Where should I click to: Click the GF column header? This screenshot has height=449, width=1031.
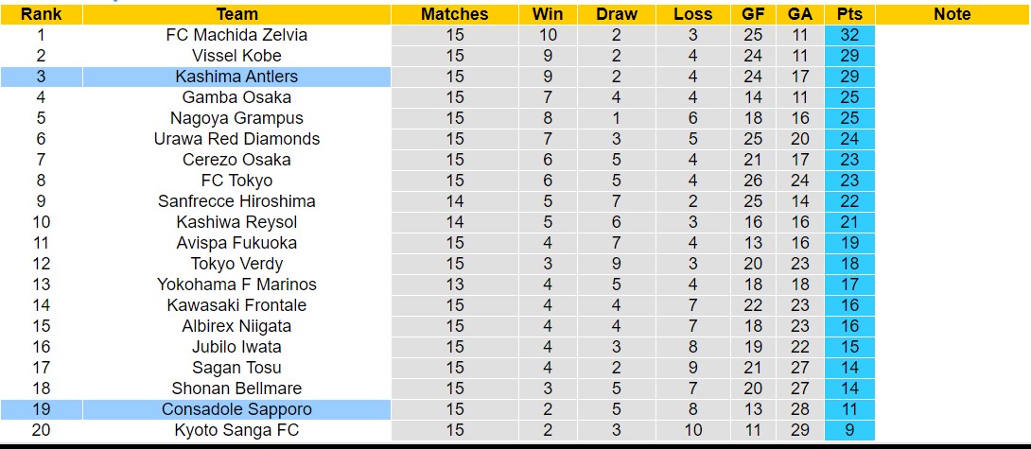point(752,14)
